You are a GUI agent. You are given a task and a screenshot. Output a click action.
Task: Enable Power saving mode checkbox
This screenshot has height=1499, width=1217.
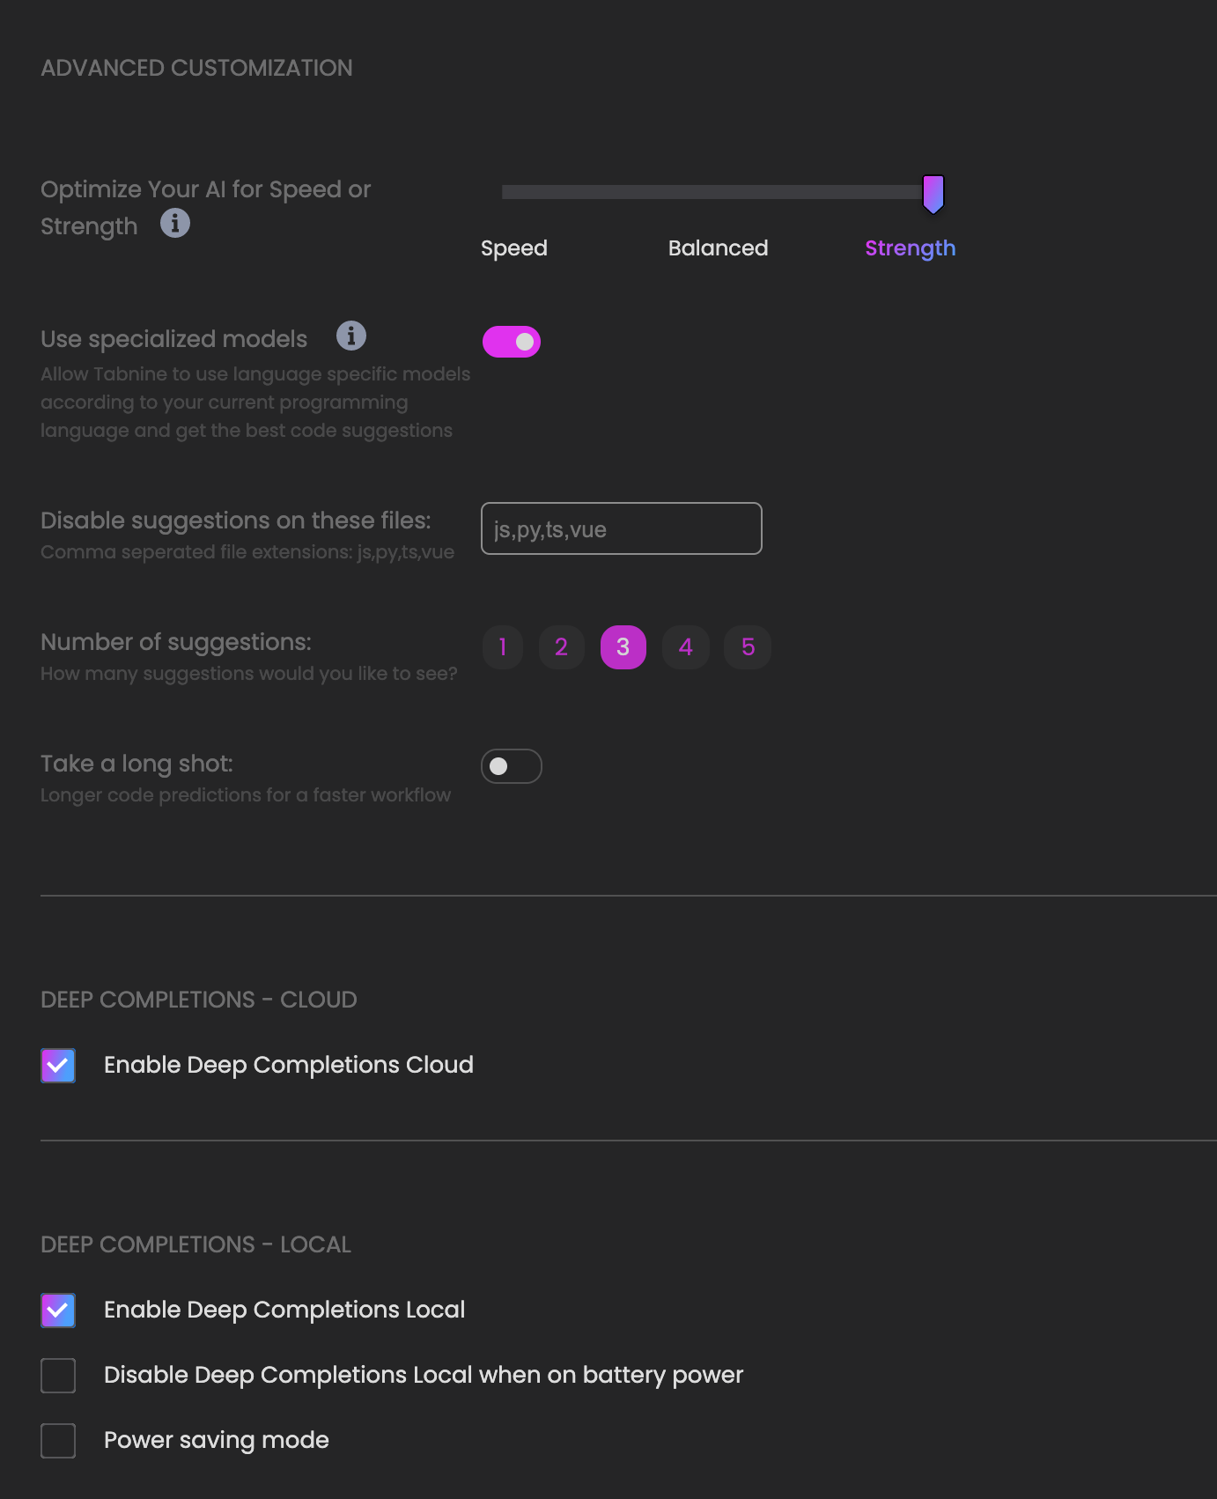(x=58, y=1441)
